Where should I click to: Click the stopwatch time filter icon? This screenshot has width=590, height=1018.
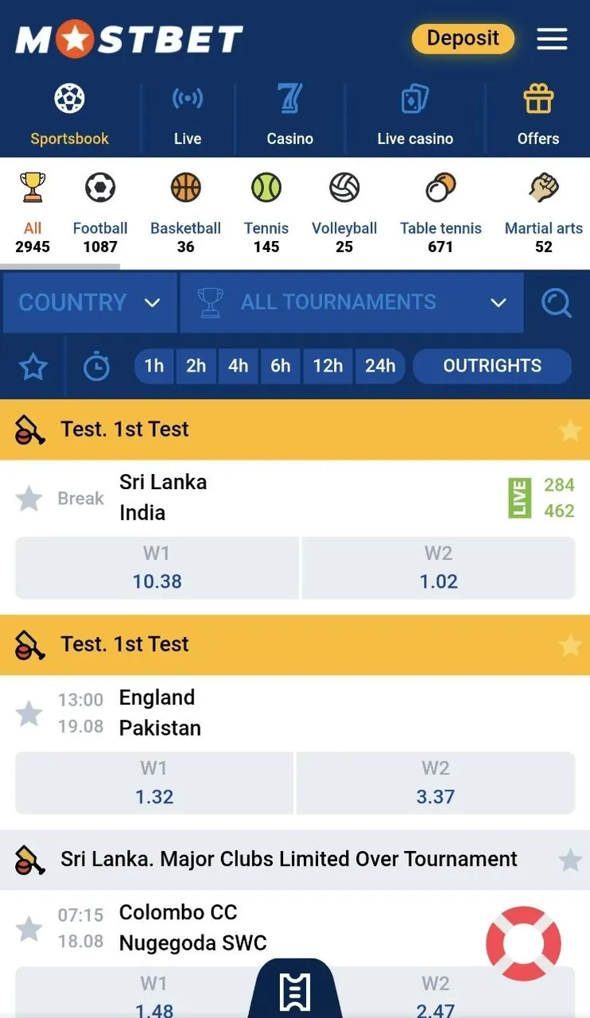click(x=96, y=367)
